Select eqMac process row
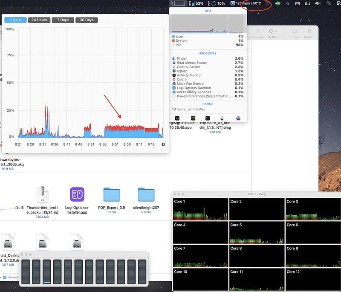341x292 pixels. click(208, 71)
